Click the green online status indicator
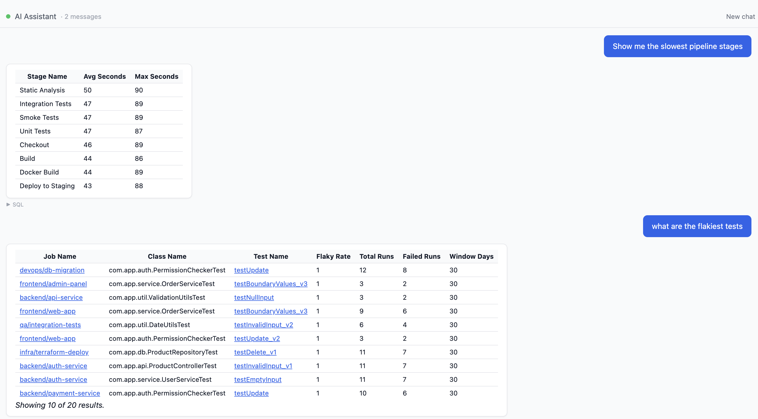The height and width of the screenshot is (419, 758). tap(8, 17)
